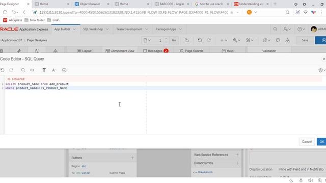This screenshot has height=183, width=326.
Task: Expand the Packaged Apps dropdown arrow
Action: [180, 29]
